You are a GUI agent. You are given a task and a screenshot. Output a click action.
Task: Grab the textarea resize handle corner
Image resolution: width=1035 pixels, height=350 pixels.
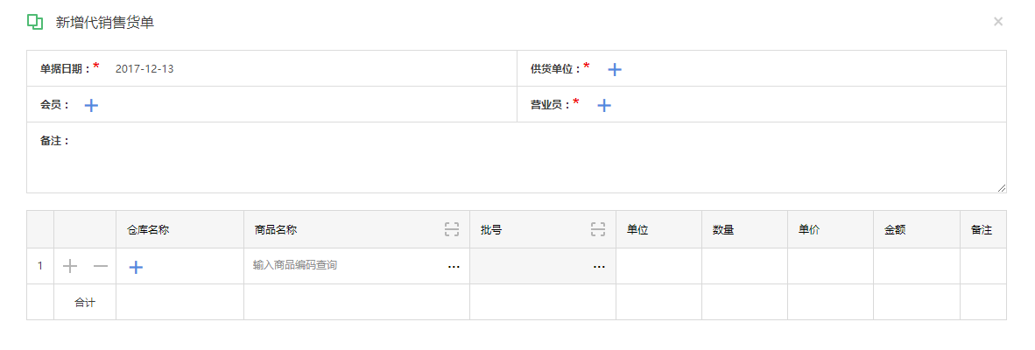(x=1002, y=188)
